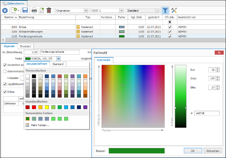
Task: Click the Rot value input field
Action: pyautogui.click(x=212, y=70)
